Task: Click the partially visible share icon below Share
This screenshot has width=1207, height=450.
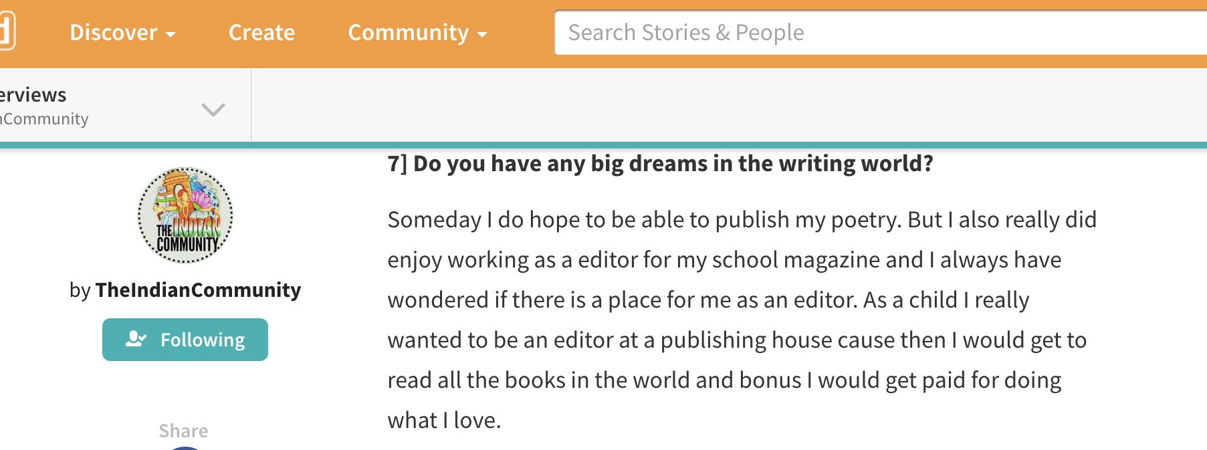Action: pos(185,448)
